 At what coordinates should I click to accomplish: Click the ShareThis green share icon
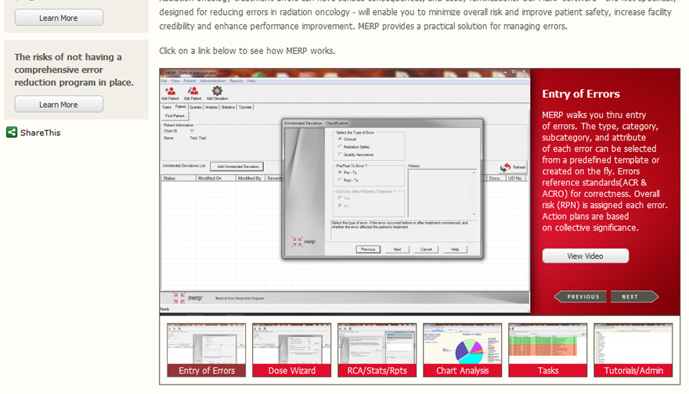tap(12, 132)
